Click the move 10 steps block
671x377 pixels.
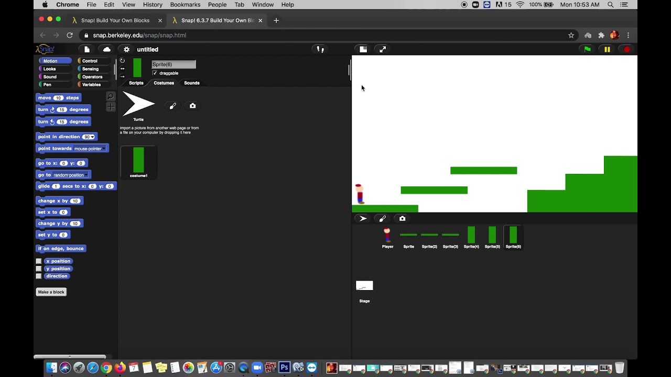point(58,98)
